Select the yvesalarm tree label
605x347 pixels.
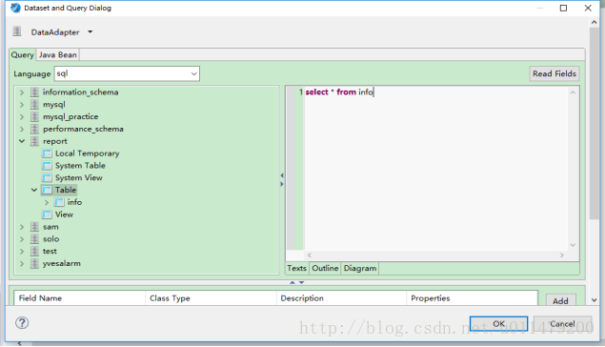click(x=62, y=264)
